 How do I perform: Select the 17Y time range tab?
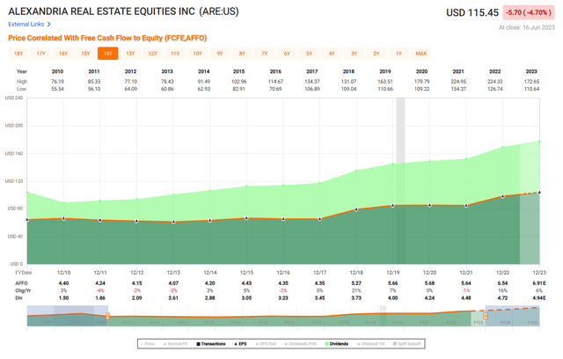[40, 54]
